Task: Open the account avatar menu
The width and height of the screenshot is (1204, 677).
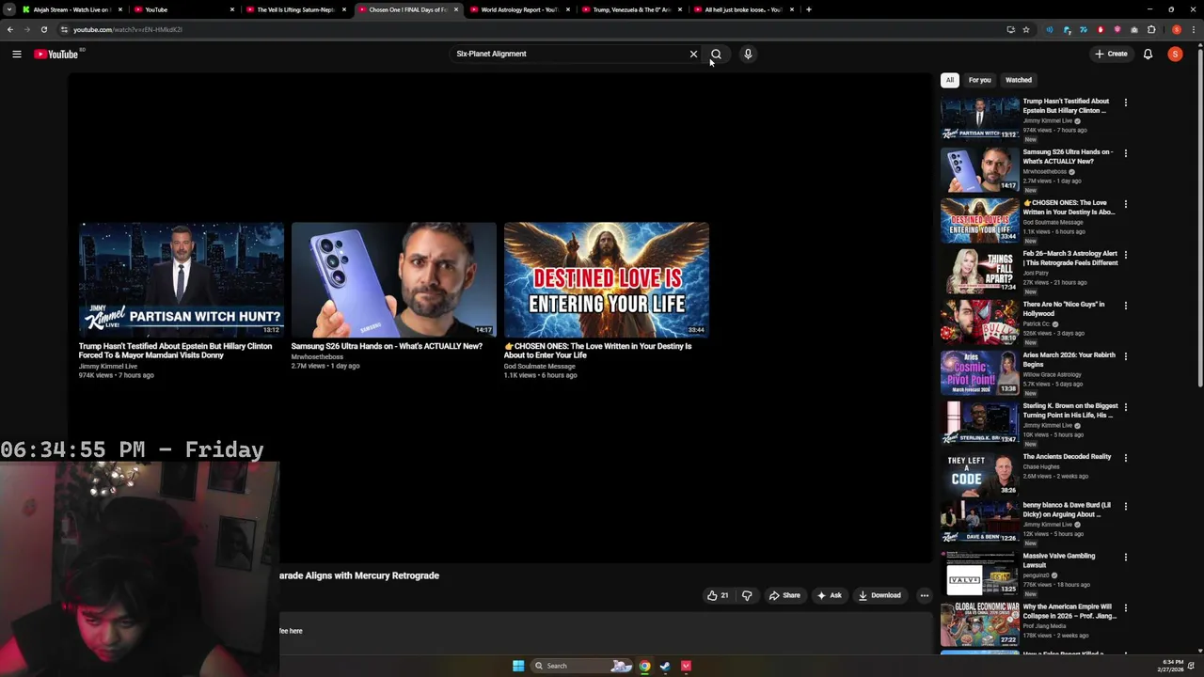Action: [x=1175, y=54]
